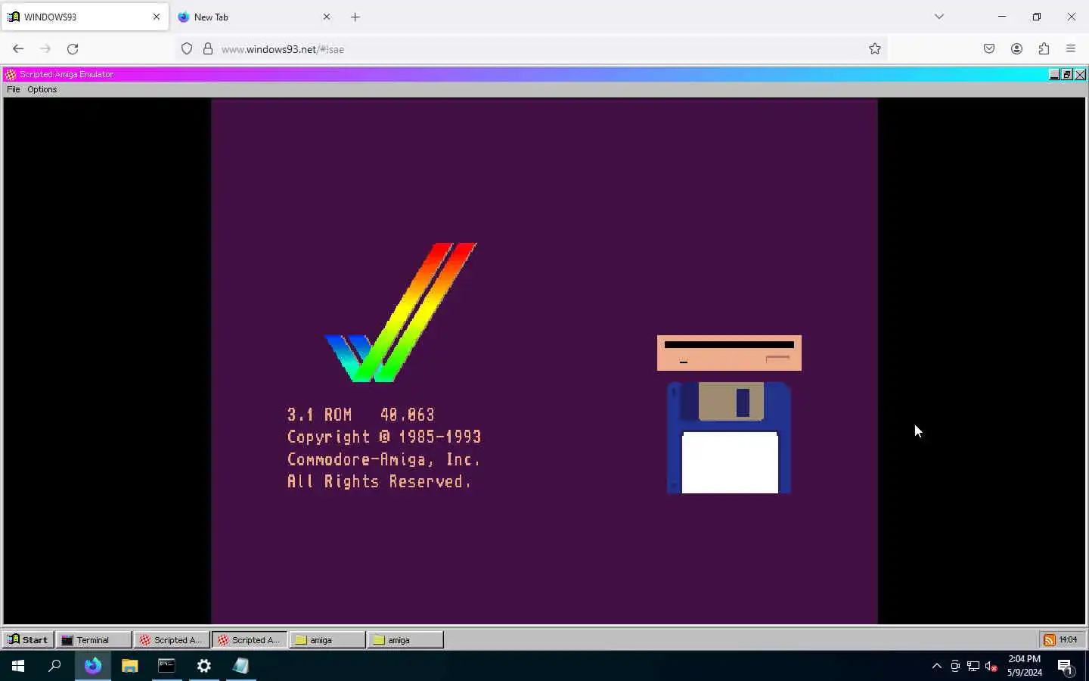This screenshot has width=1089, height=681.
Task: Open the File menu of Amiga Emulator
Action: click(14, 89)
